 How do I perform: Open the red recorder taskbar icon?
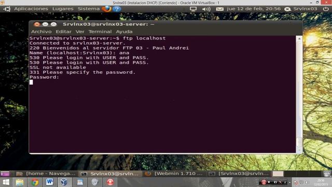click(110, 182)
